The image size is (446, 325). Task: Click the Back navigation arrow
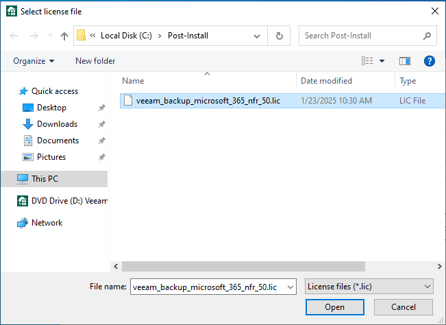14,36
